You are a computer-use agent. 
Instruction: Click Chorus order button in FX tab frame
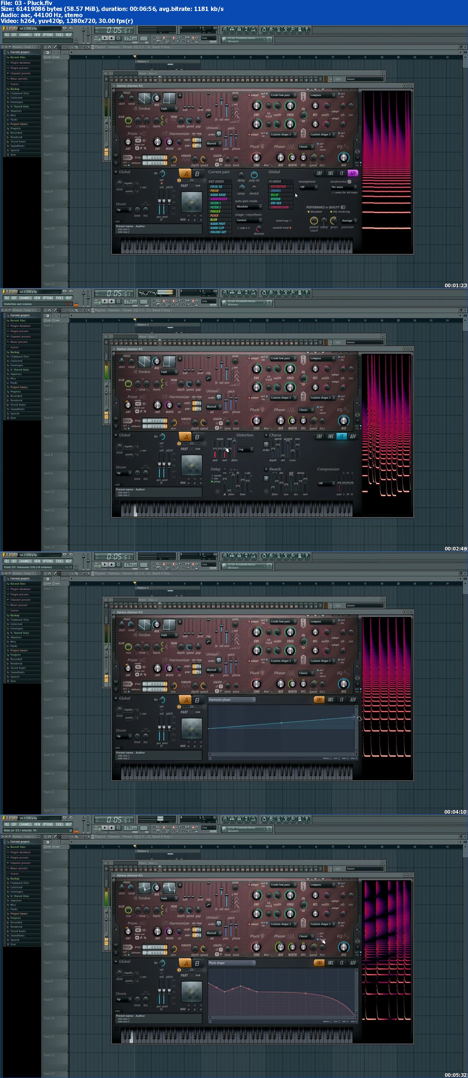(266, 444)
